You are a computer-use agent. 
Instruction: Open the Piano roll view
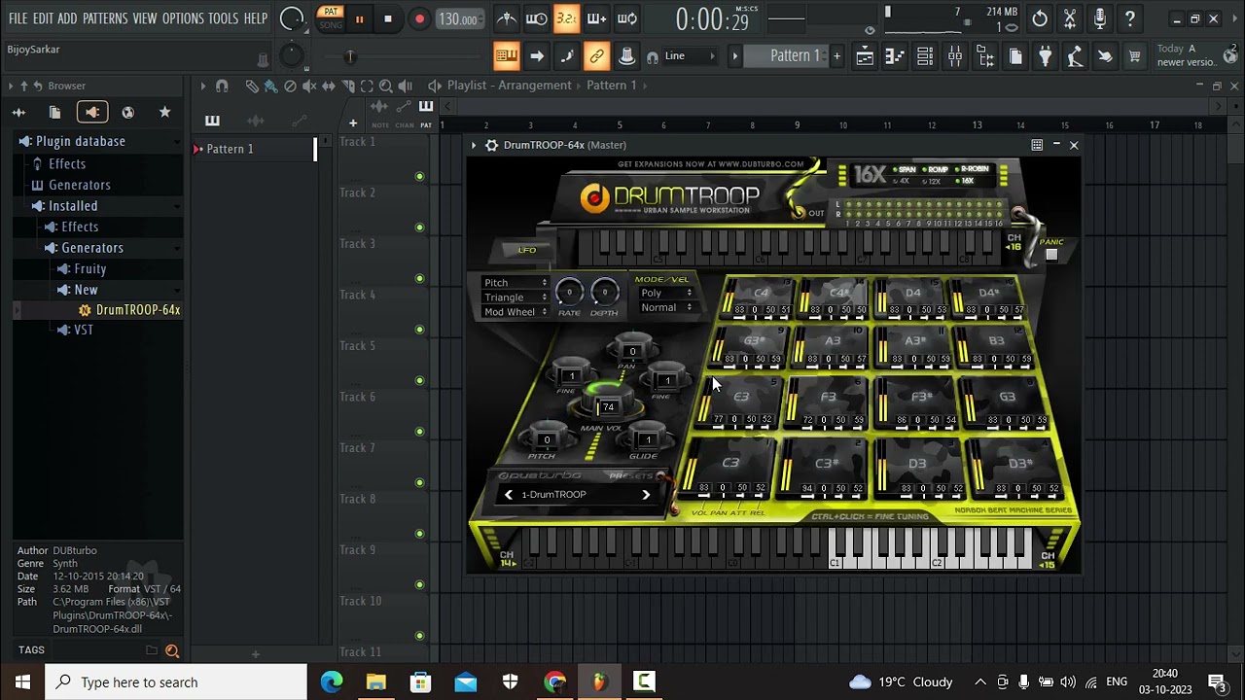[895, 57]
